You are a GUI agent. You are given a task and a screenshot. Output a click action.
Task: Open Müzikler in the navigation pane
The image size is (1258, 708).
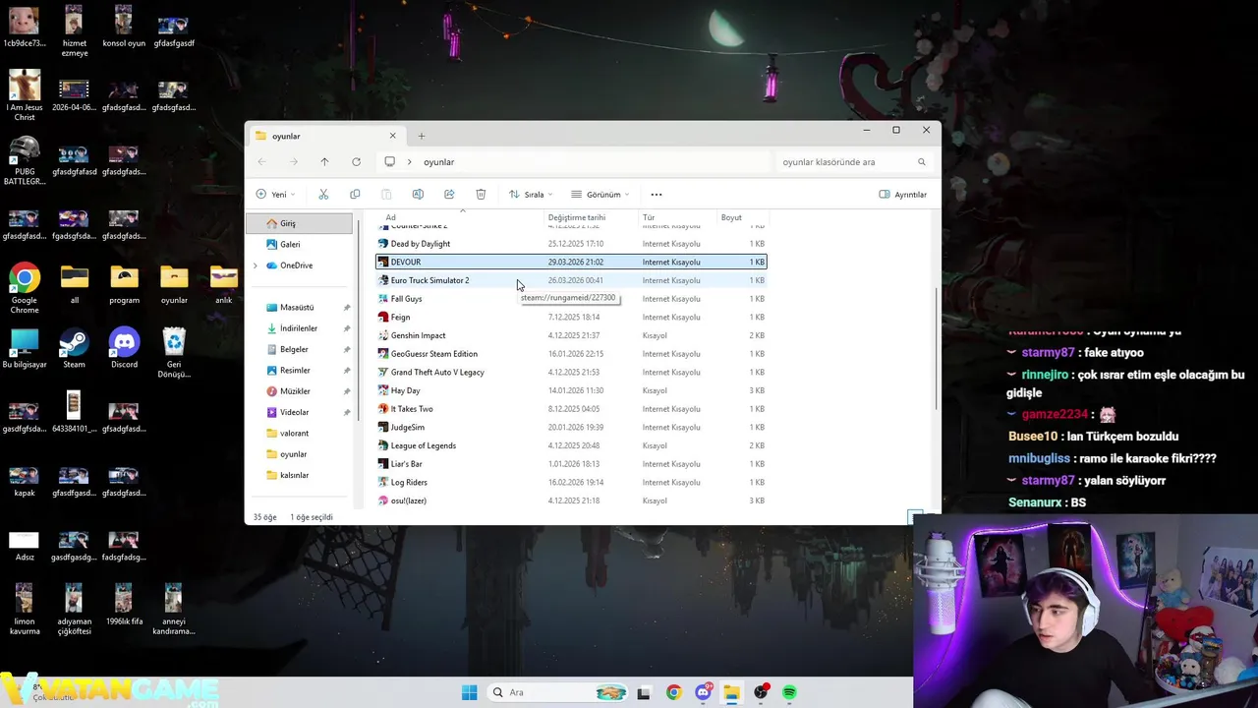(x=299, y=391)
